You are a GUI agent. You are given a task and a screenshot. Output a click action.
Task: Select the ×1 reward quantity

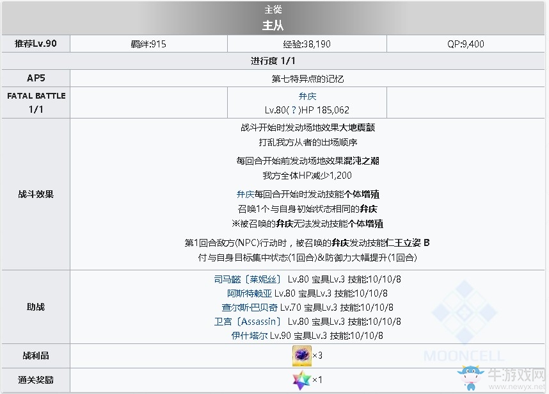[317, 380]
